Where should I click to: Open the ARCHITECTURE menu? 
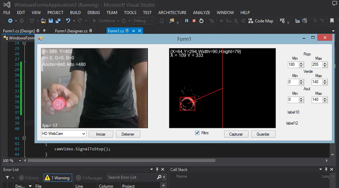172,13
